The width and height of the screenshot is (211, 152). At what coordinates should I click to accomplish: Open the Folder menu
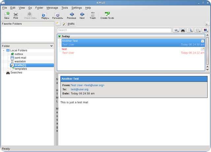pyautogui.click(x=39, y=8)
